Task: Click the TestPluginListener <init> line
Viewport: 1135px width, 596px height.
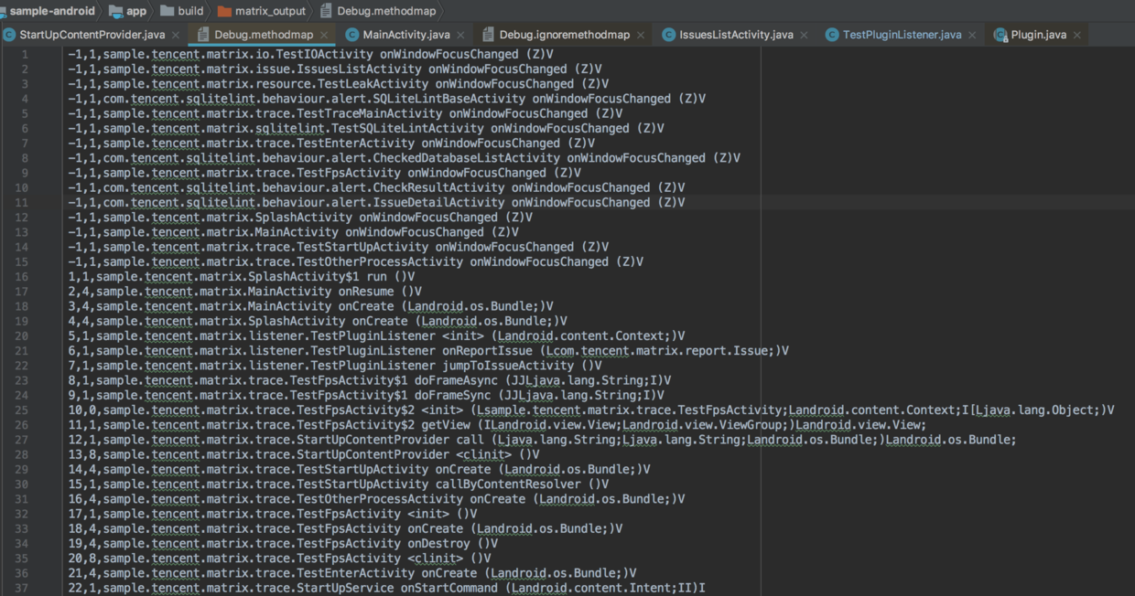Action: click(376, 335)
